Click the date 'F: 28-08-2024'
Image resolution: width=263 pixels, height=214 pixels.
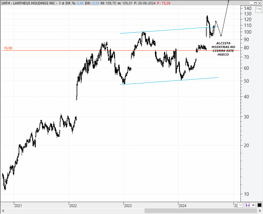[x=145, y=3]
